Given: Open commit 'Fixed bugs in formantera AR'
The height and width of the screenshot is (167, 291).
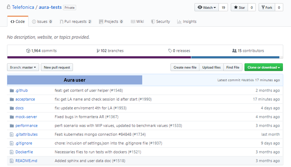Looking at the screenshot, I should tap(86, 117).
